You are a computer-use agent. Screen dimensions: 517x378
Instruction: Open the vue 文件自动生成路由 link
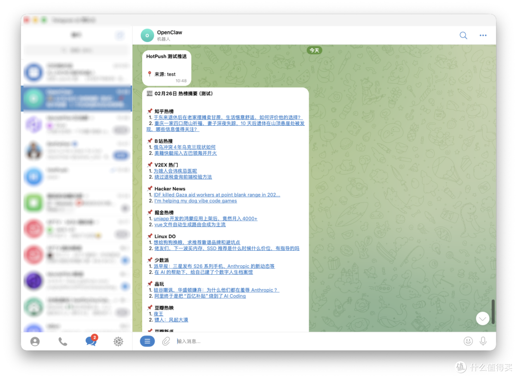coord(190,224)
